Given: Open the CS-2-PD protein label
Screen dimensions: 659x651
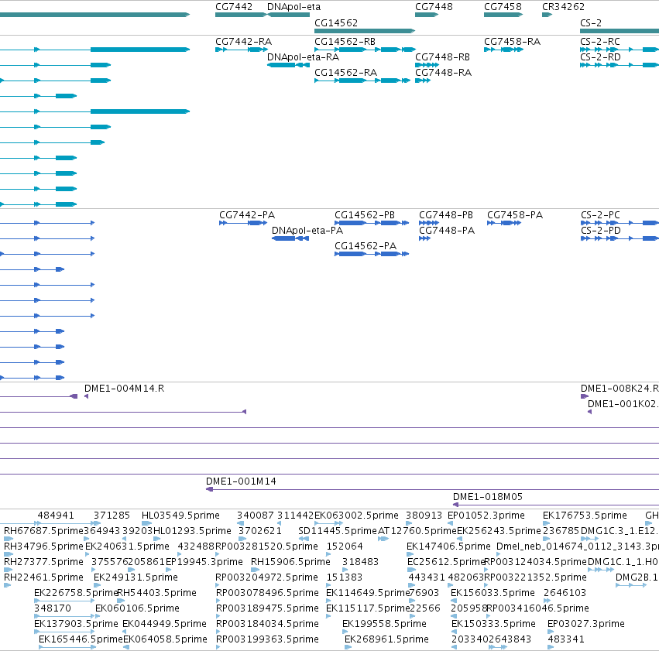Looking at the screenshot, I should (601, 231).
